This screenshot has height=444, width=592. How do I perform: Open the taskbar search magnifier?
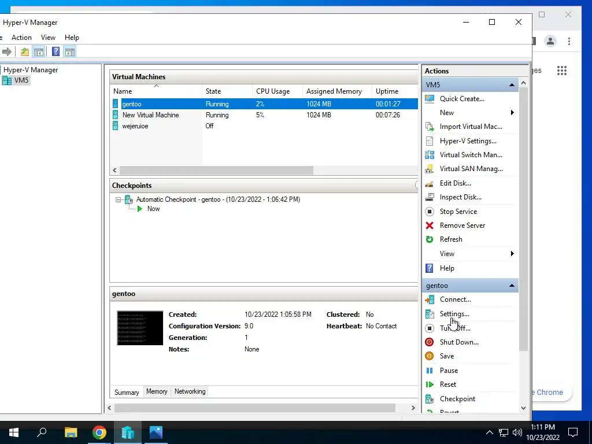point(42,432)
